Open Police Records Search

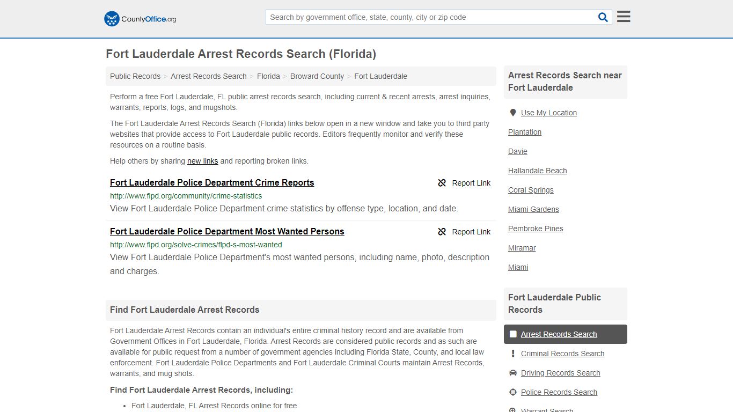[x=559, y=392]
